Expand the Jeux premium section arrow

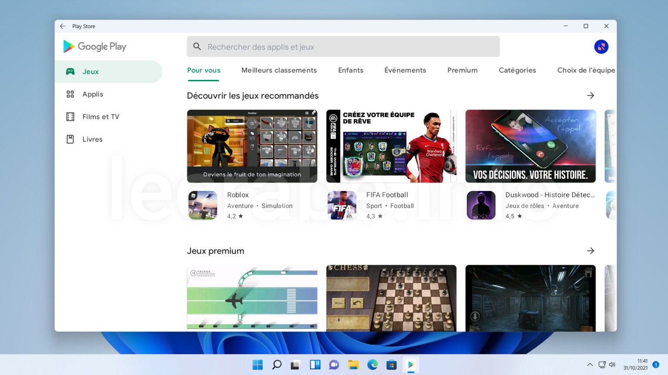[591, 250]
